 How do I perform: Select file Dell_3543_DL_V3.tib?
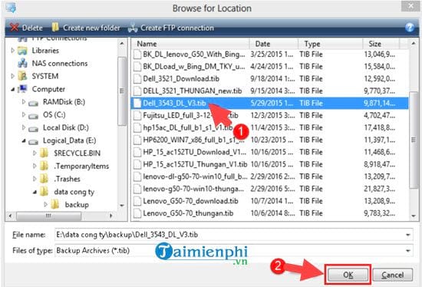[x=270, y=103]
